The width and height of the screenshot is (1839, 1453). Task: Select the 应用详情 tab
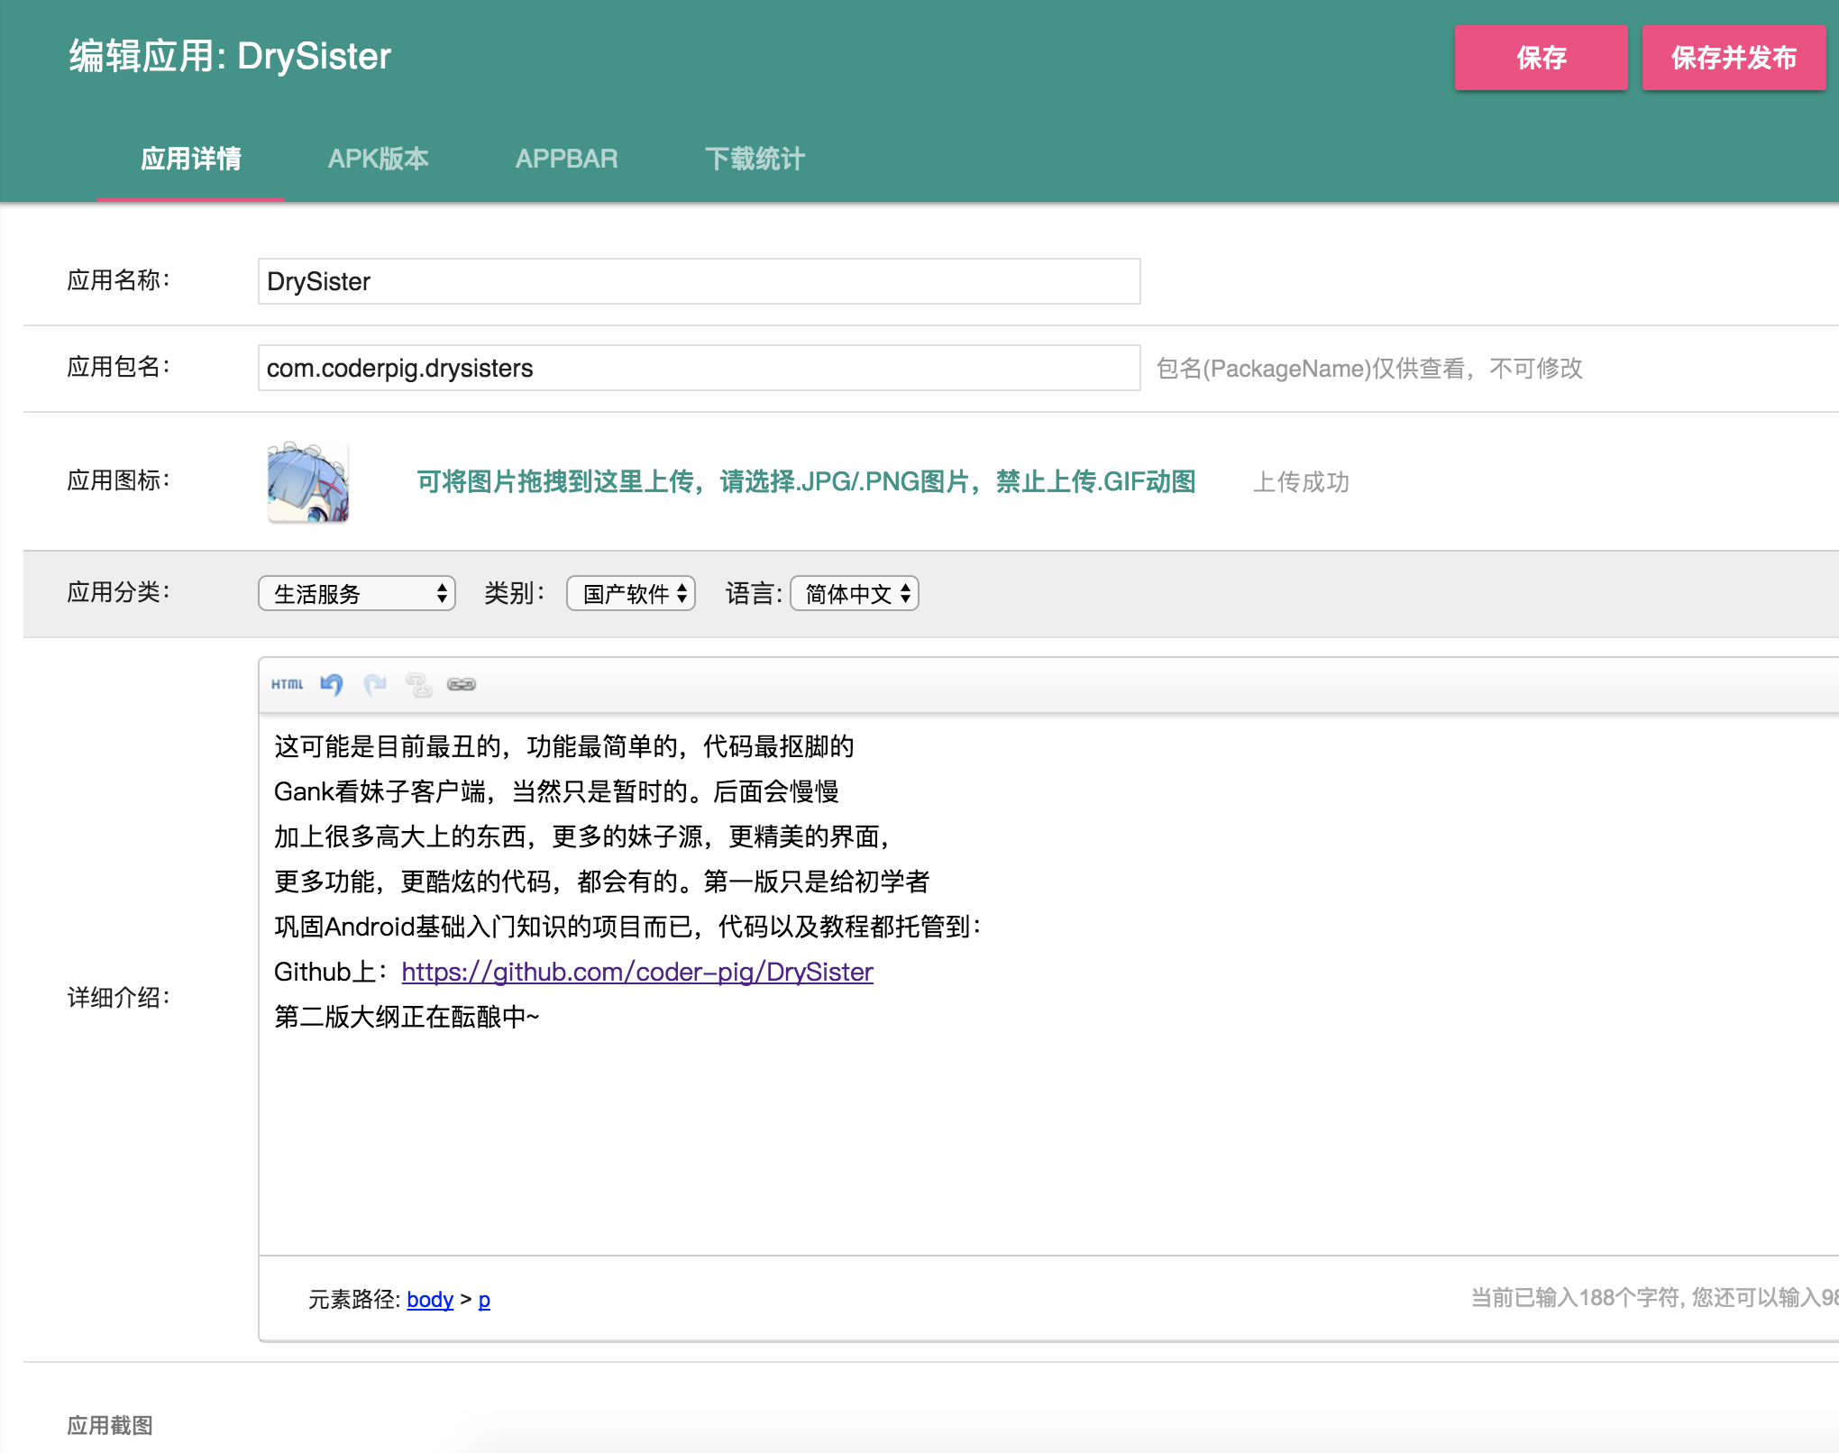click(191, 159)
